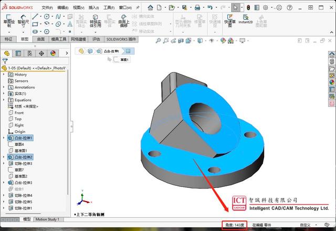
Task: Expand the 凸台-拉伸1 feature node
Action: click(x=4, y=138)
